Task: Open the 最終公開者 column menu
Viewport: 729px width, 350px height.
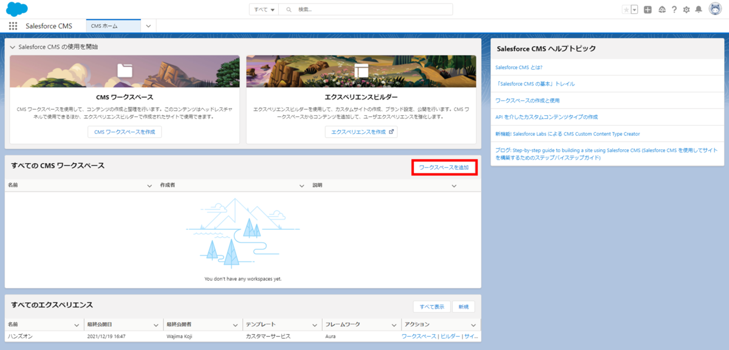Action: 235,325
